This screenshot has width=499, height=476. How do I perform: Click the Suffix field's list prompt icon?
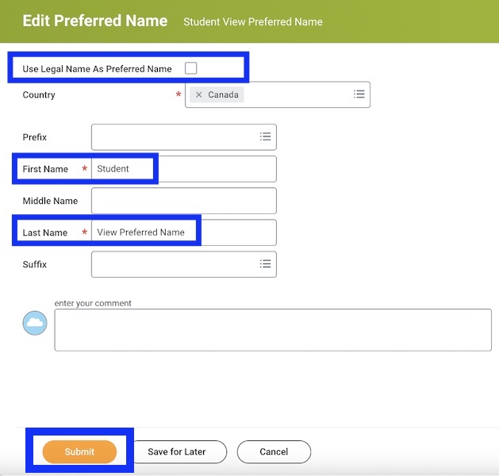265,264
